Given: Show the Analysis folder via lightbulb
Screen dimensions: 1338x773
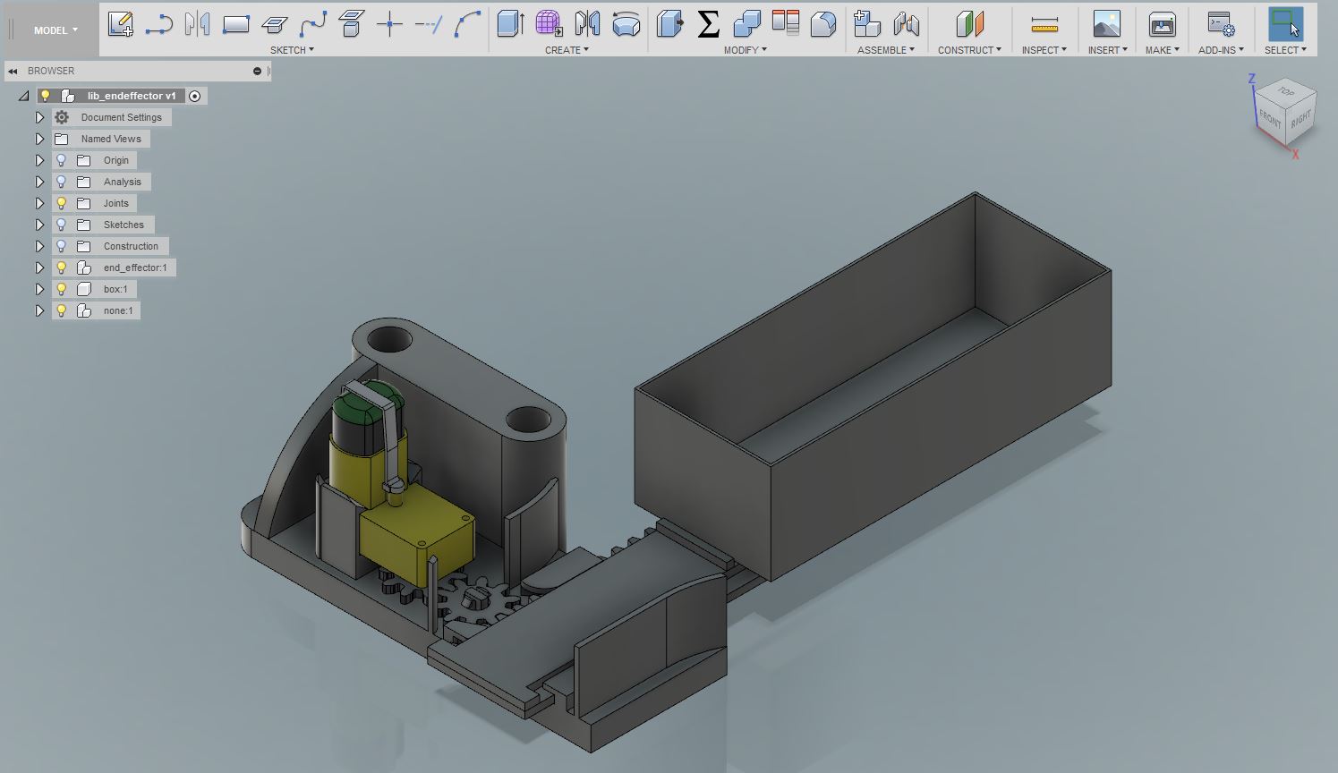Looking at the screenshot, I should [61, 182].
